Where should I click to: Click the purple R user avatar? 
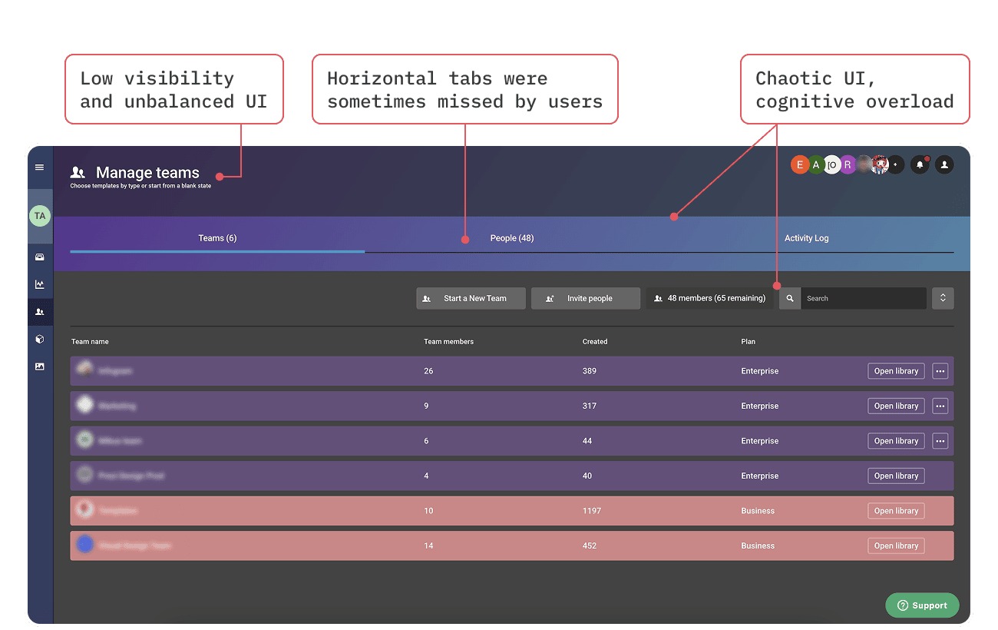click(x=848, y=164)
